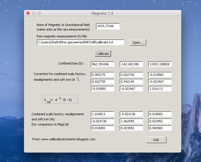The width and height of the screenshot is (201, 162).
Task: Close the Magneto window with red button
Action: point(28,13)
